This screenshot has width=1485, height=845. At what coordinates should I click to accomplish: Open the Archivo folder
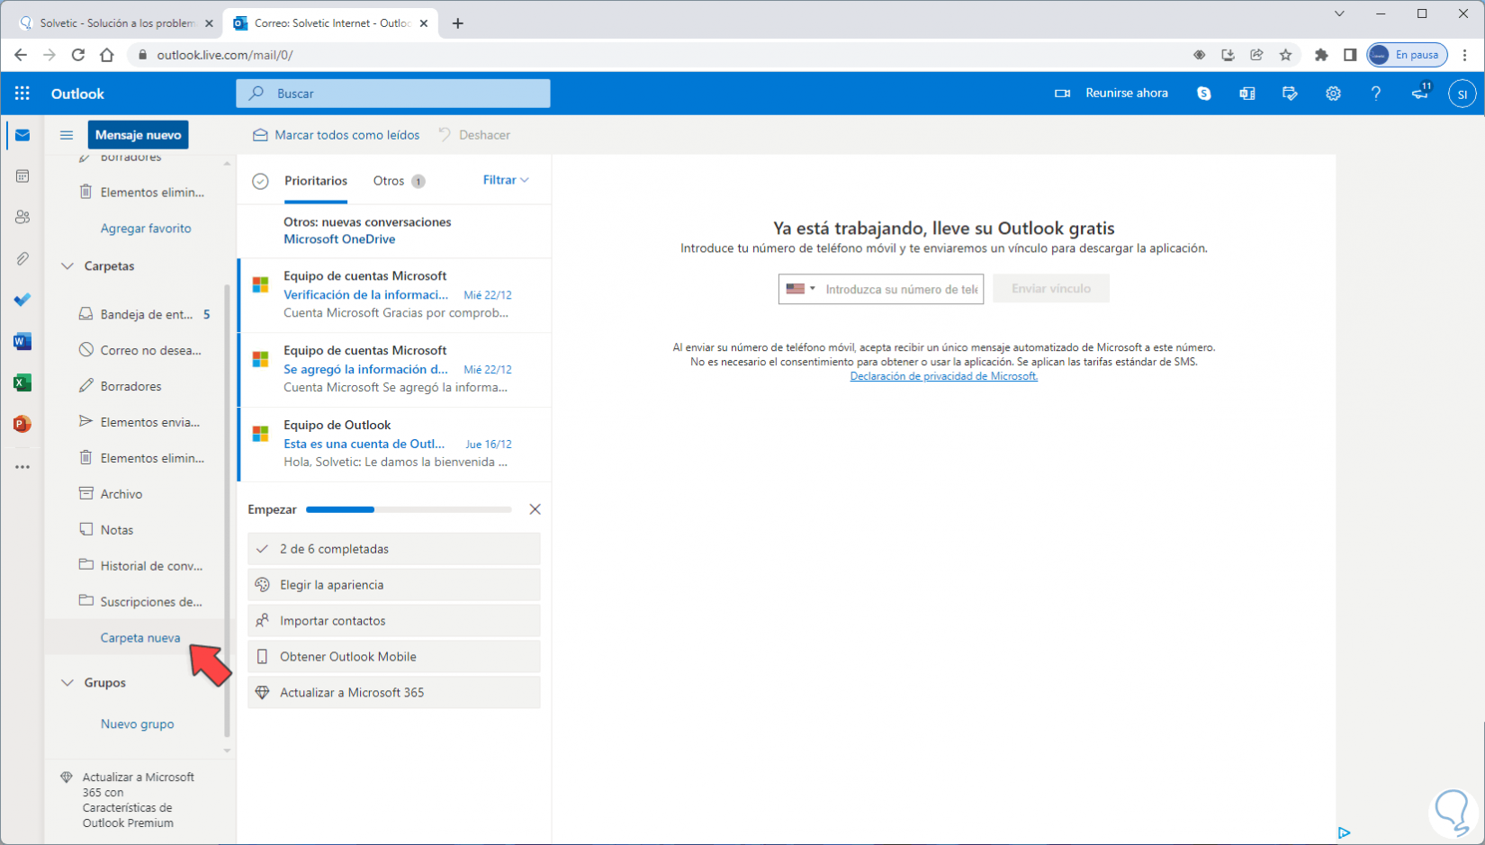(139, 494)
